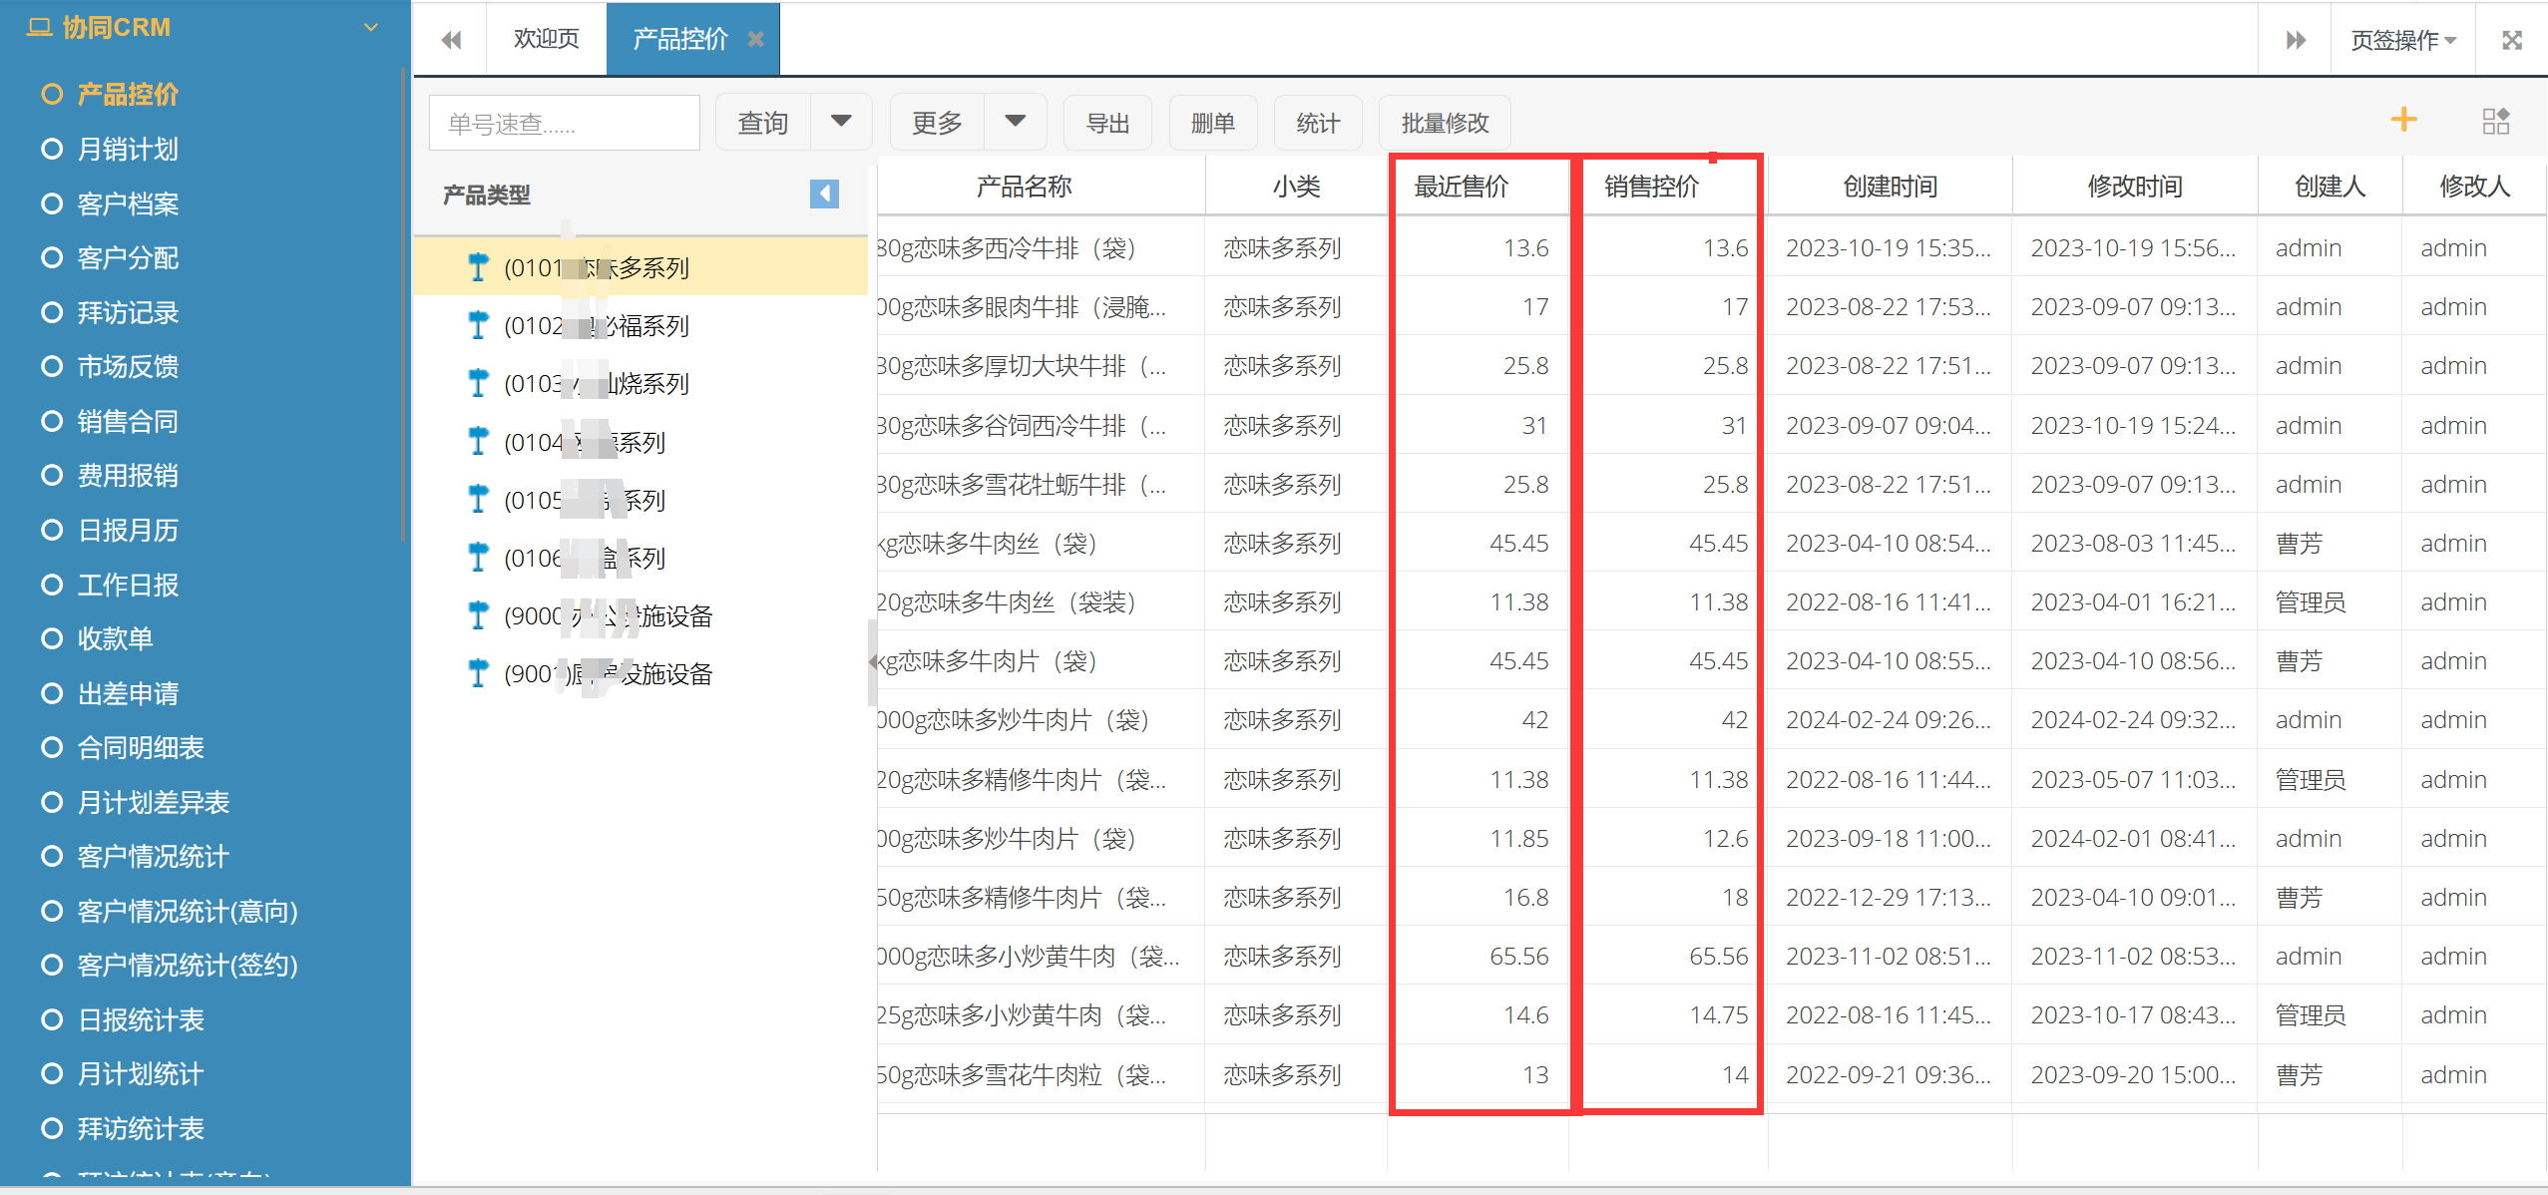Screen dimensions: 2548x1195
Task: Open the 页签操作 dropdown
Action: click(x=2402, y=40)
